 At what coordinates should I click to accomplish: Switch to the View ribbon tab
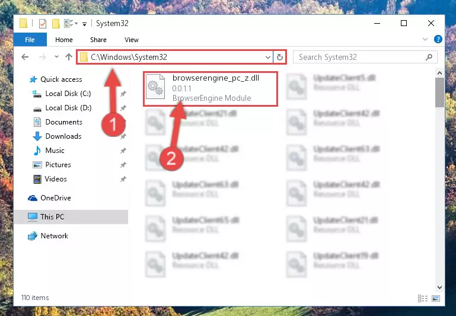pyautogui.click(x=132, y=40)
